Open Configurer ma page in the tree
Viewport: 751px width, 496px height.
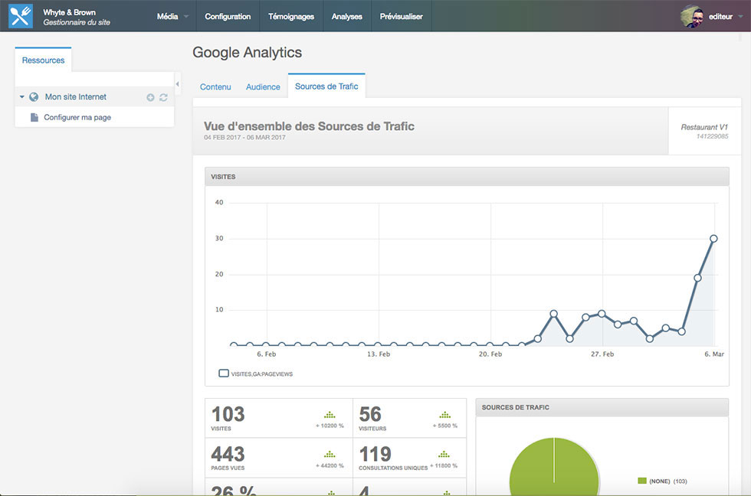(77, 117)
